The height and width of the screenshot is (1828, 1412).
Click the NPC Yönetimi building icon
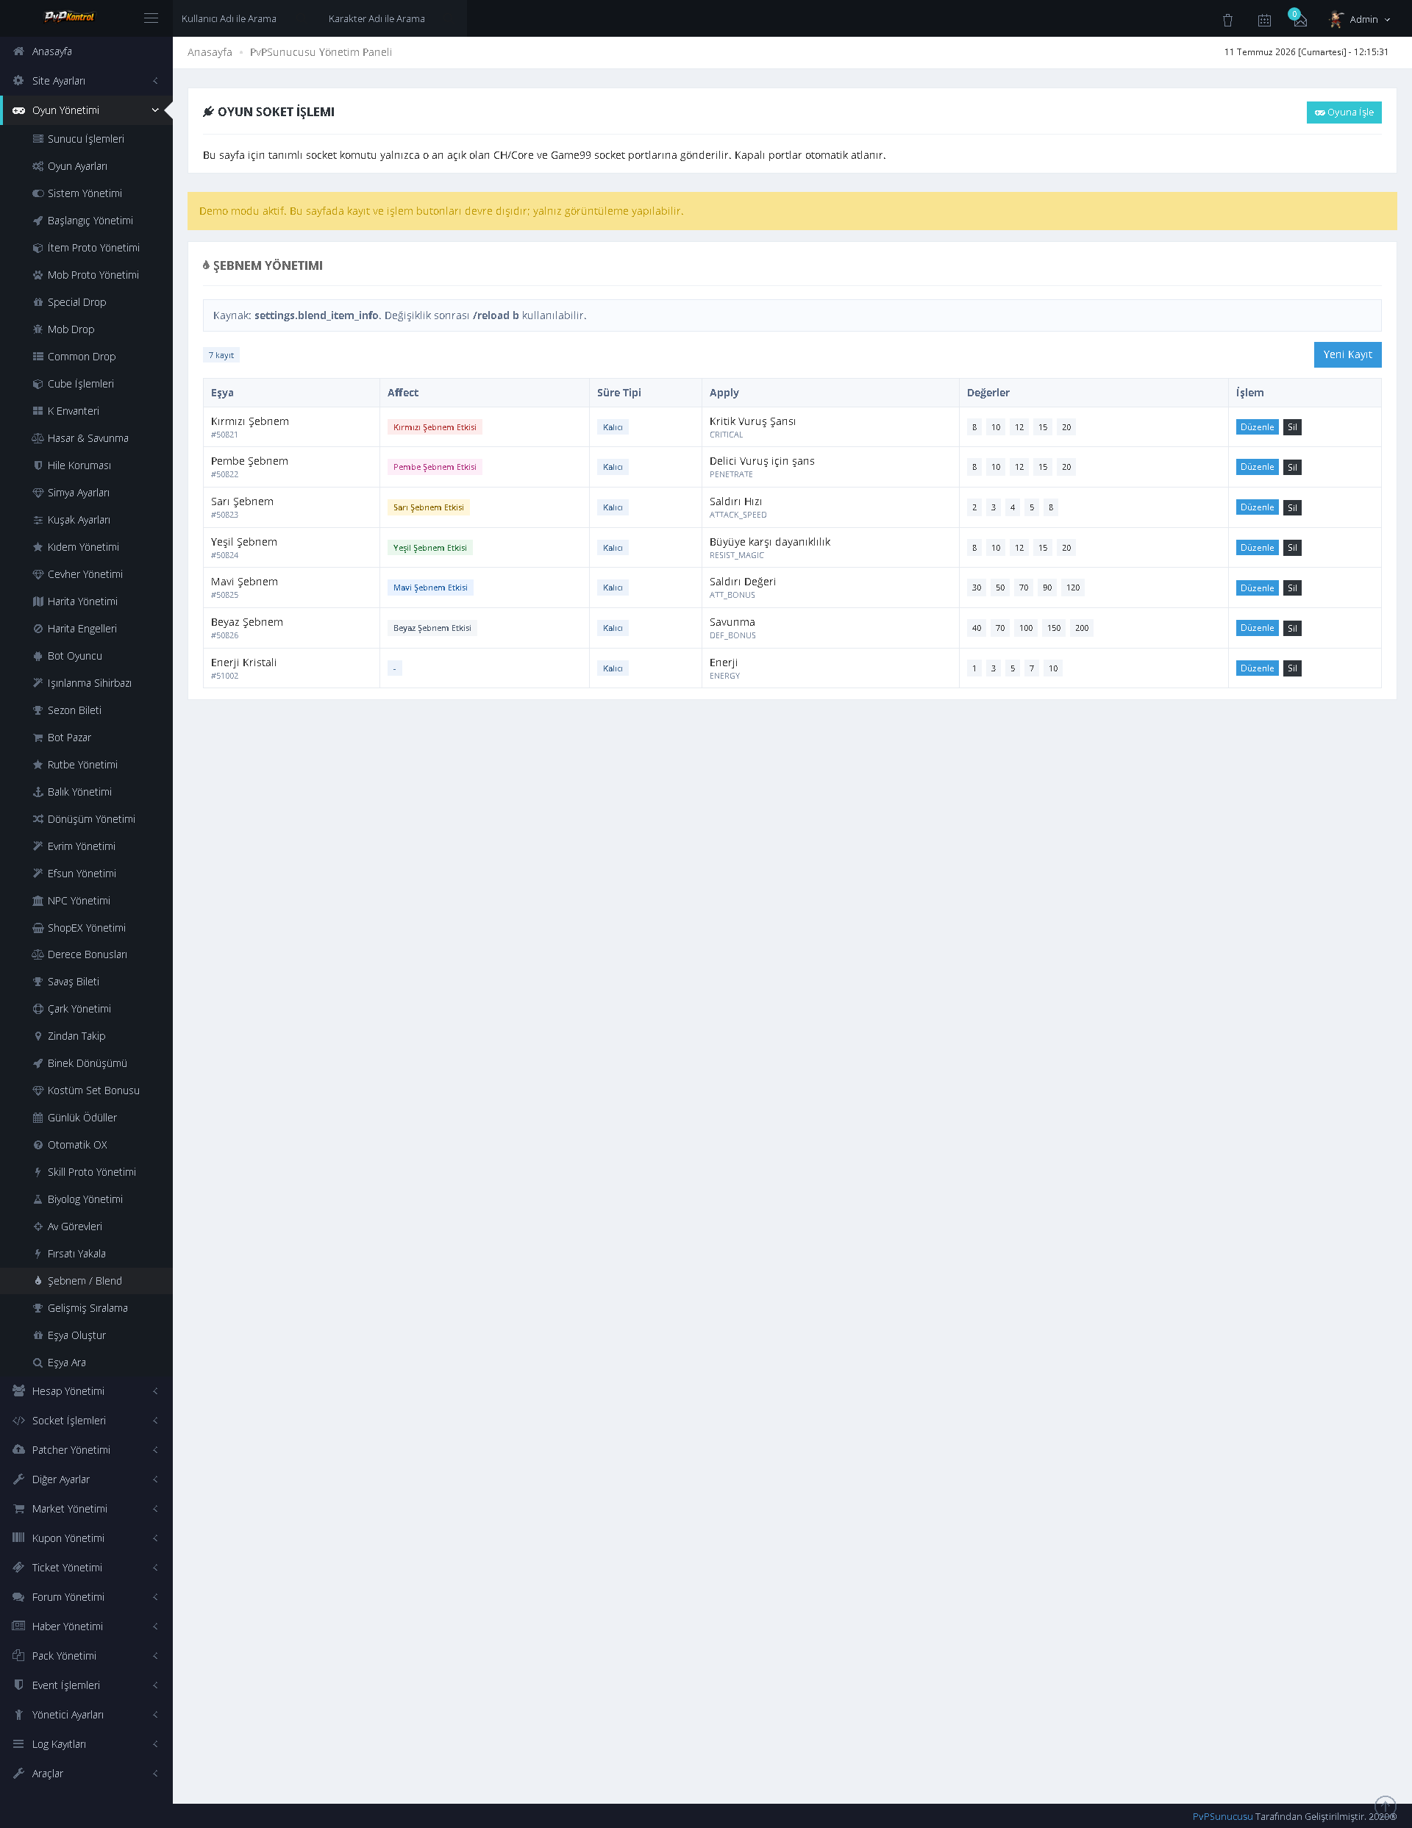(38, 901)
